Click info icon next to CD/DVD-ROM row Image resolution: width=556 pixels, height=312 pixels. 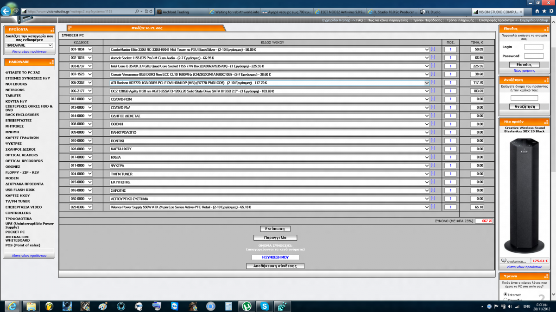point(433,99)
